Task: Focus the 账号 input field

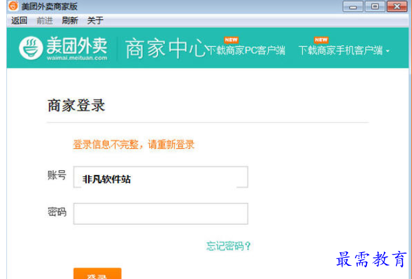Action: 161,177
